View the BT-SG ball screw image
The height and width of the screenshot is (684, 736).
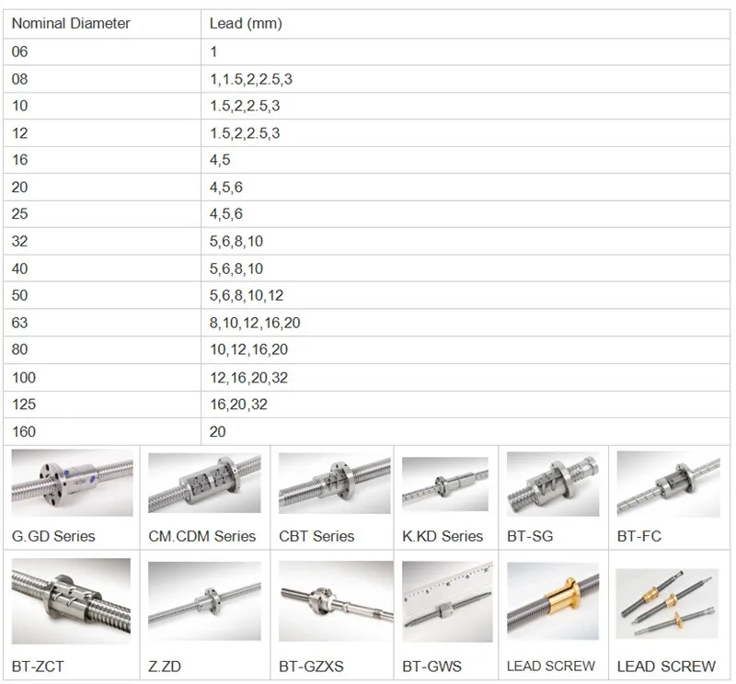point(553,484)
